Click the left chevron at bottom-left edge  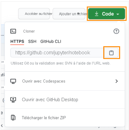click(x=2, y=126)
